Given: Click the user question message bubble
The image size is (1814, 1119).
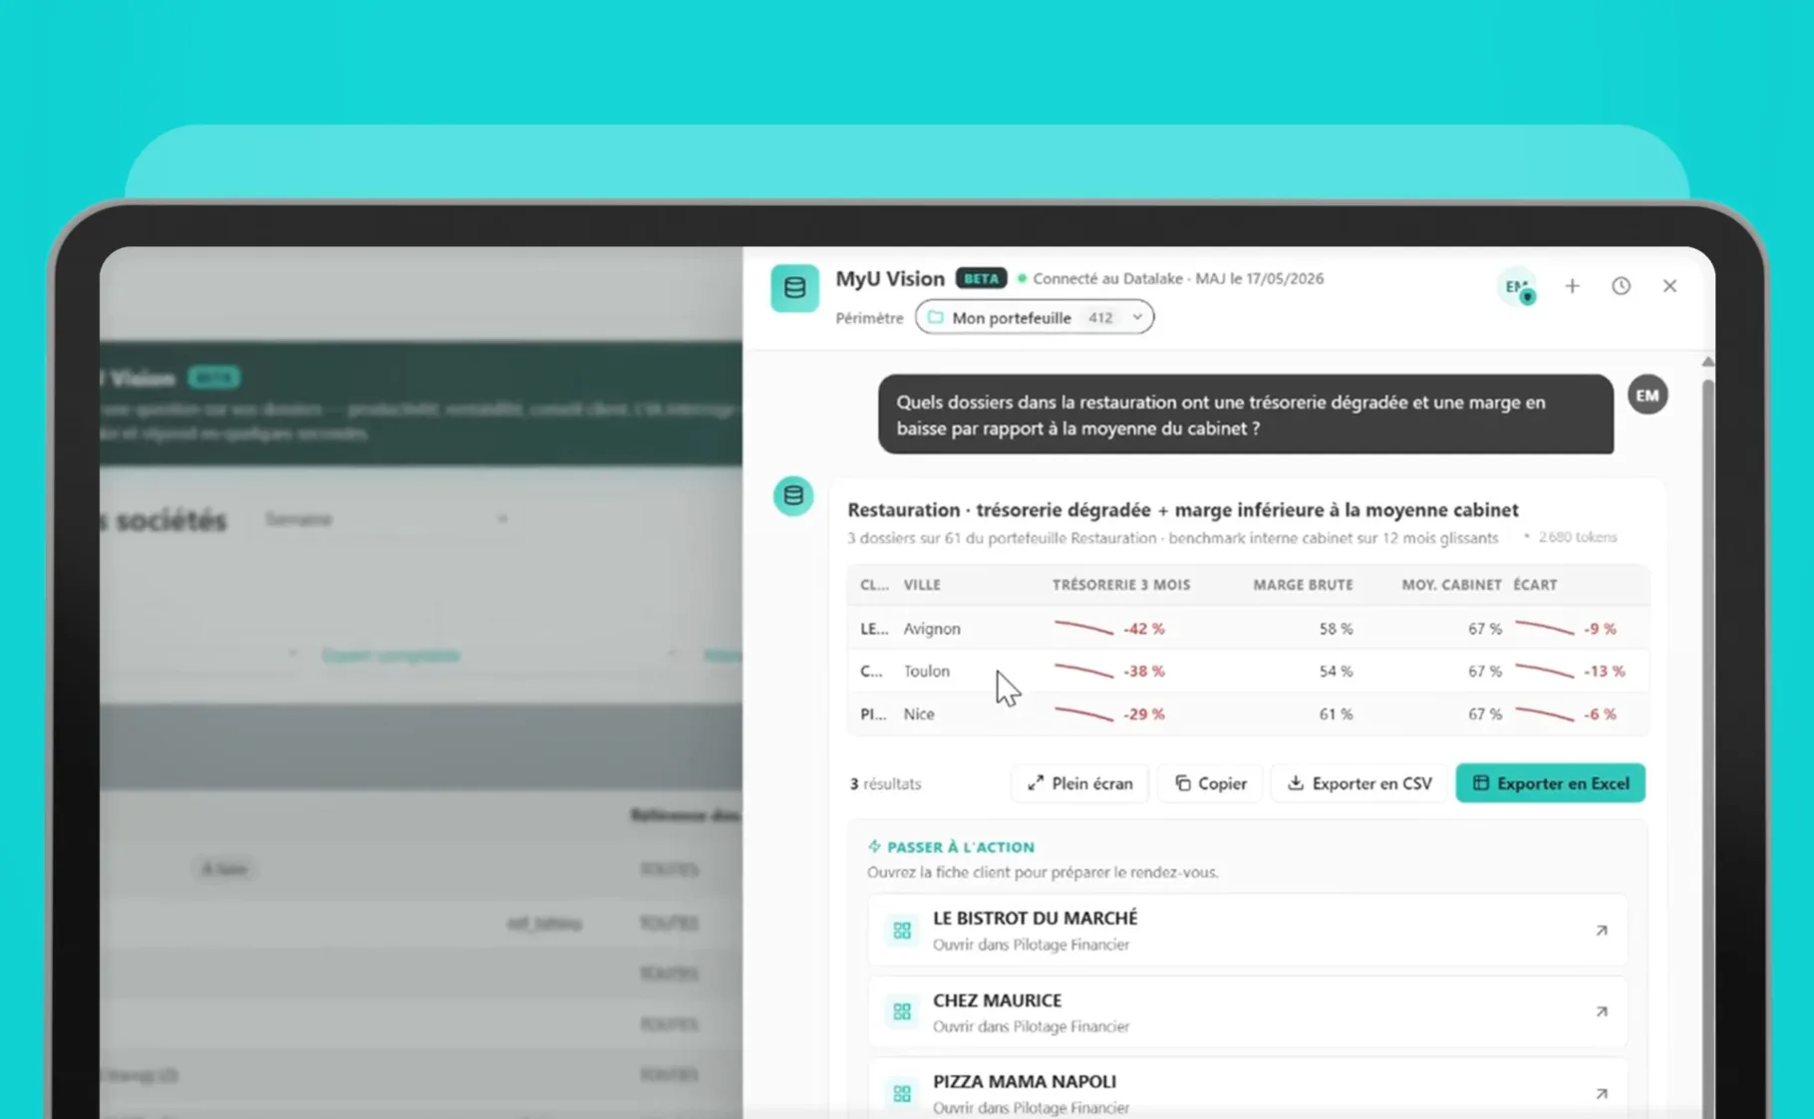Looking at the screenshot, I should pyautogui.click(x=1246, y=415).
